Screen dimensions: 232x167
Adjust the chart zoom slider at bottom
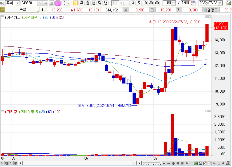pos(152,163)
